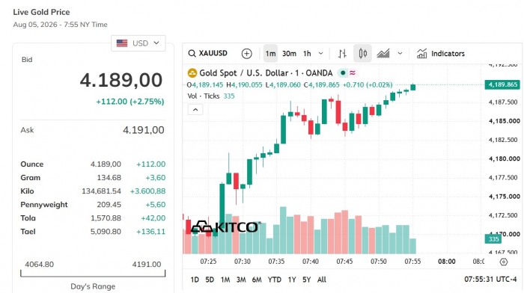Toggle the market status green dot
Screen dimensions: 524x293
[x=343, y=73]
